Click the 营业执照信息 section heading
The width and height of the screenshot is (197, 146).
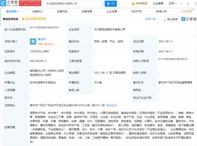[11, 19]
